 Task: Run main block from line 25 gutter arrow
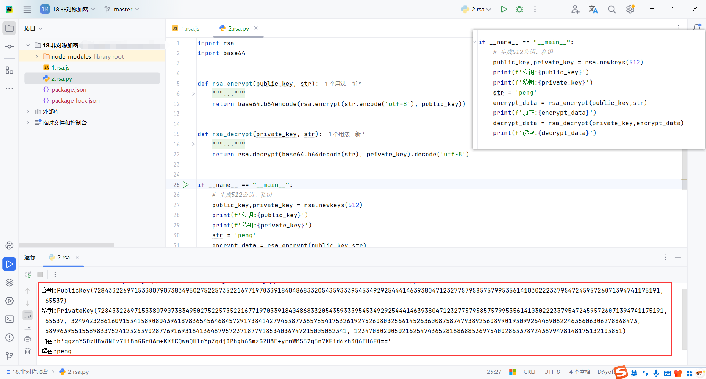[x=186, y=185]
